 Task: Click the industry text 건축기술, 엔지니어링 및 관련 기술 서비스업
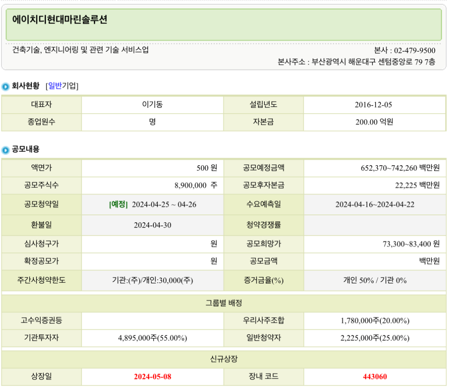coord(80,50)
